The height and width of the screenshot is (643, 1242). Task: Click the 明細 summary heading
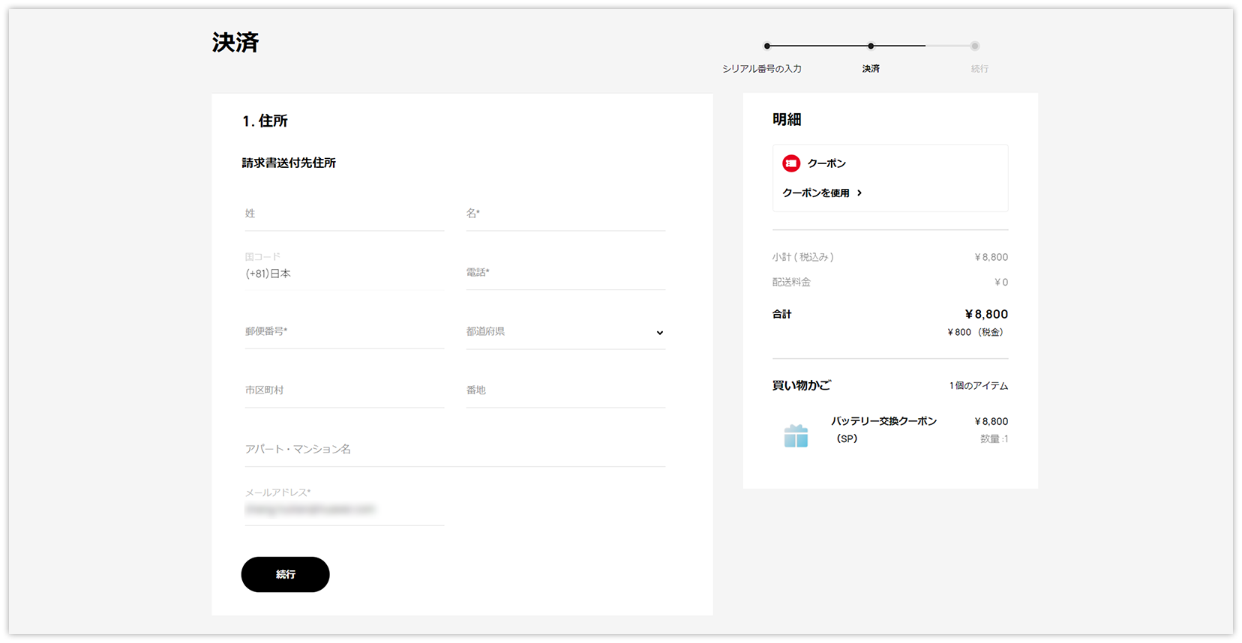[787, 120]
